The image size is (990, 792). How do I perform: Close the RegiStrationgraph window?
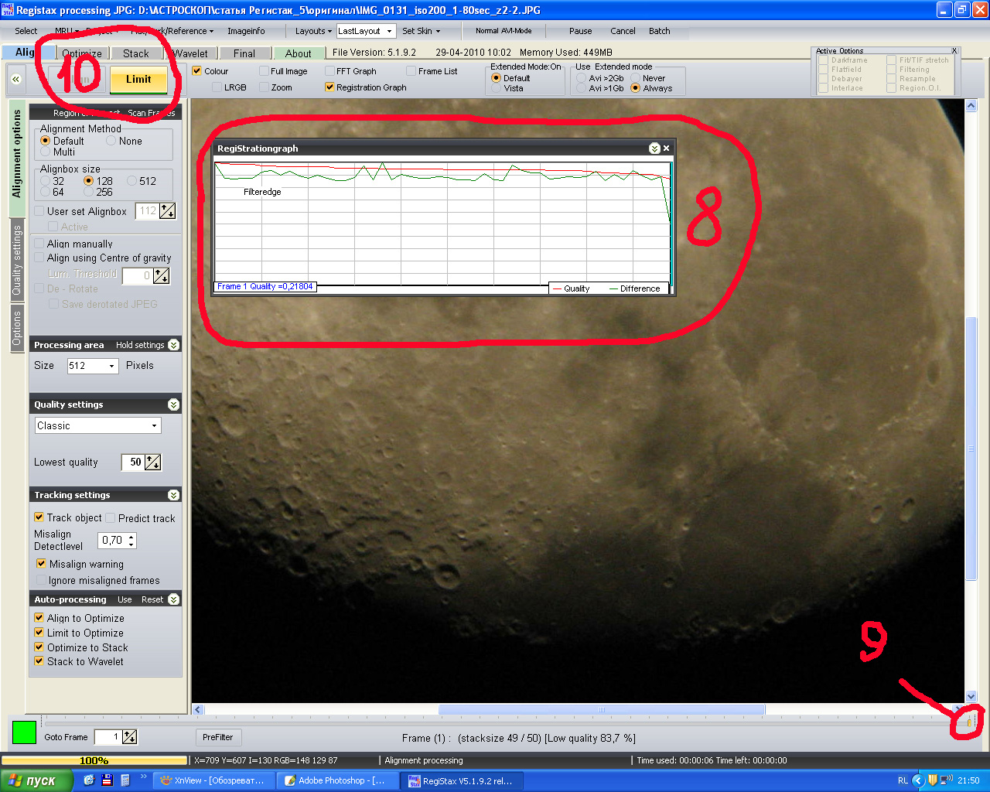click(x=666, y=148)
